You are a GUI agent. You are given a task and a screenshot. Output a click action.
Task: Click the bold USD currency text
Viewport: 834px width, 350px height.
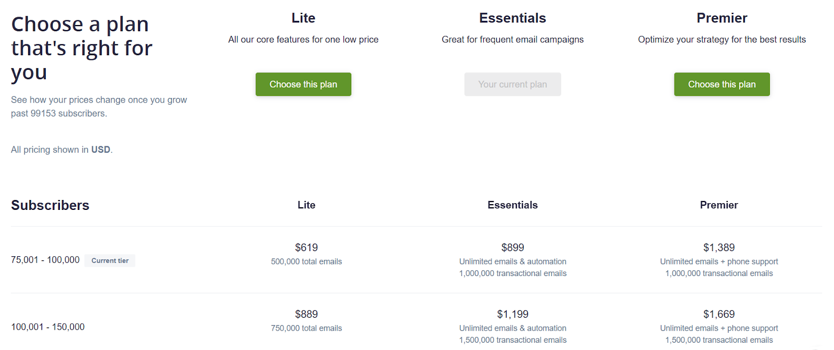click(x=101, y=150)
